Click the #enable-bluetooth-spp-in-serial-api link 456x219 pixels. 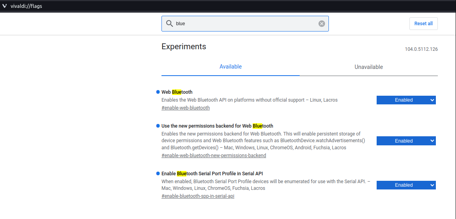(x=198, y=196)
